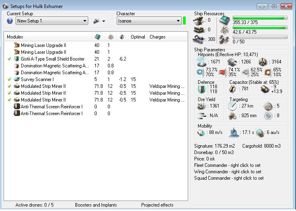Click the CPU column header icon

(97, 37)
